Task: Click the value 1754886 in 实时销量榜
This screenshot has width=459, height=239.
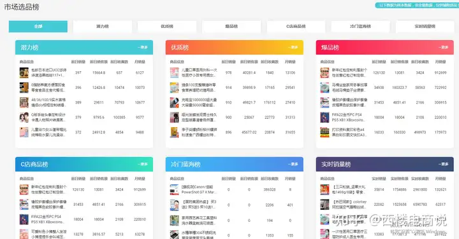Action: (x=400, y=189)
